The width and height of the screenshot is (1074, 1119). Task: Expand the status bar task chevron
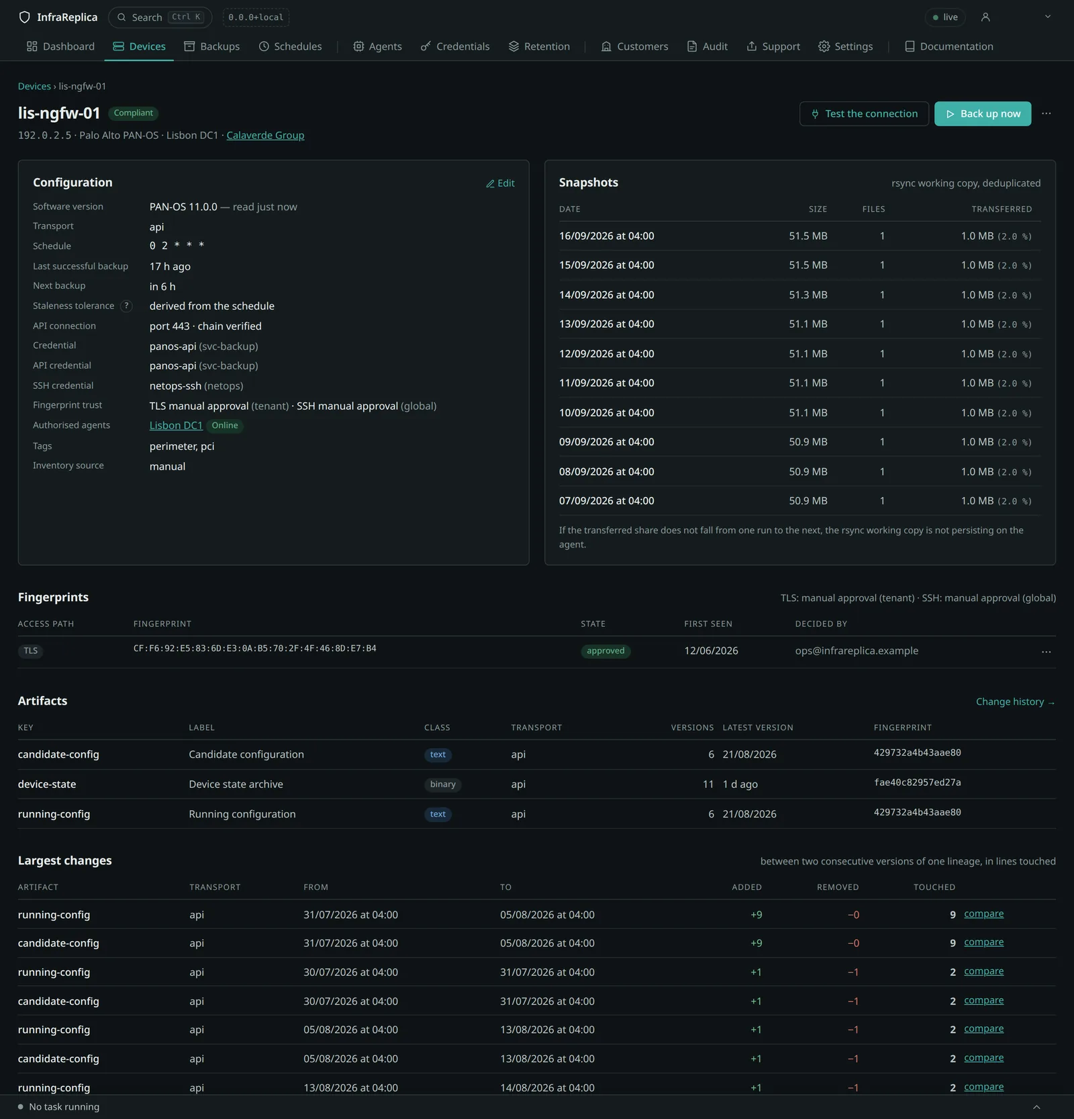(1036, 1107)
